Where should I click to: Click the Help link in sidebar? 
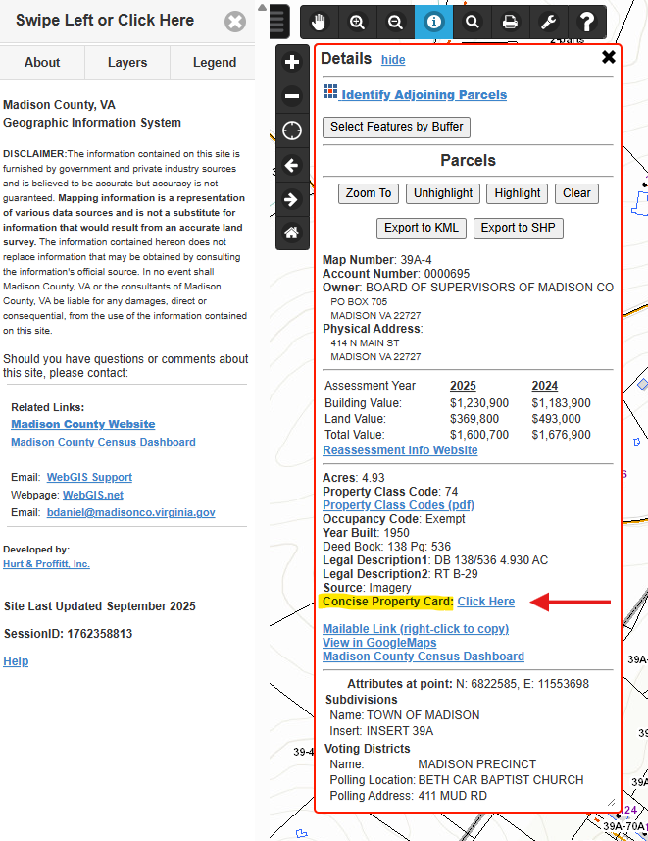(x=16, y=661)
